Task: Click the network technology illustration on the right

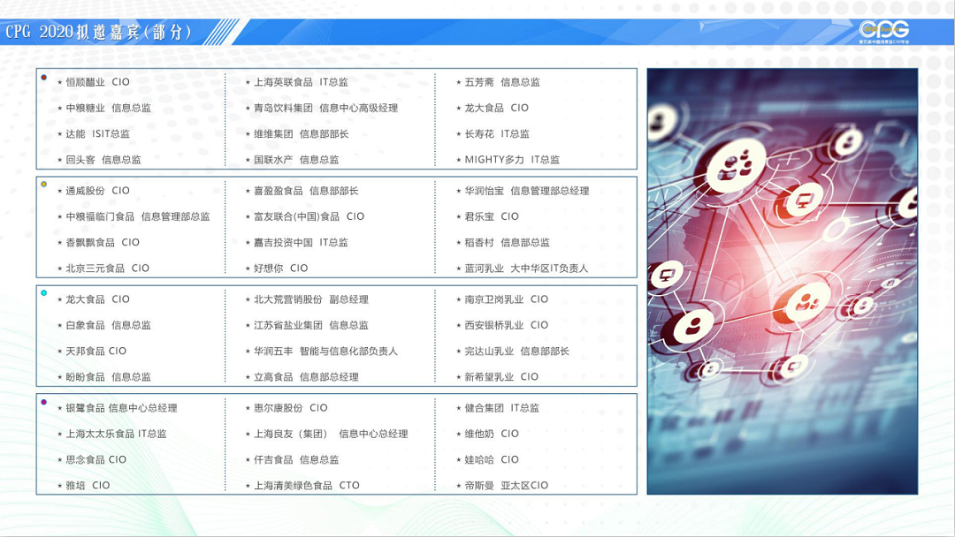Action: click(x=782, y=281)
